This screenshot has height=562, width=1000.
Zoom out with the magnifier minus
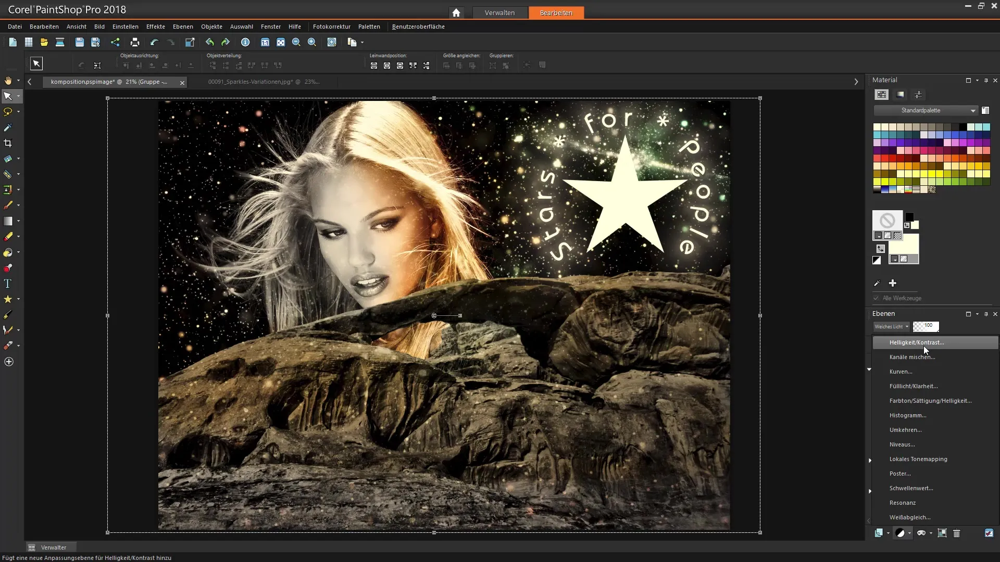tap(296, 42)
